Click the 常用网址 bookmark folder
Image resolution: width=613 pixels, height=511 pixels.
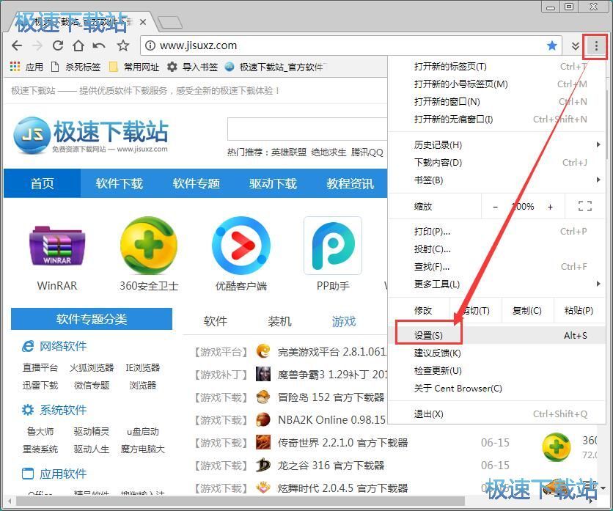click(x=134, y=67)
